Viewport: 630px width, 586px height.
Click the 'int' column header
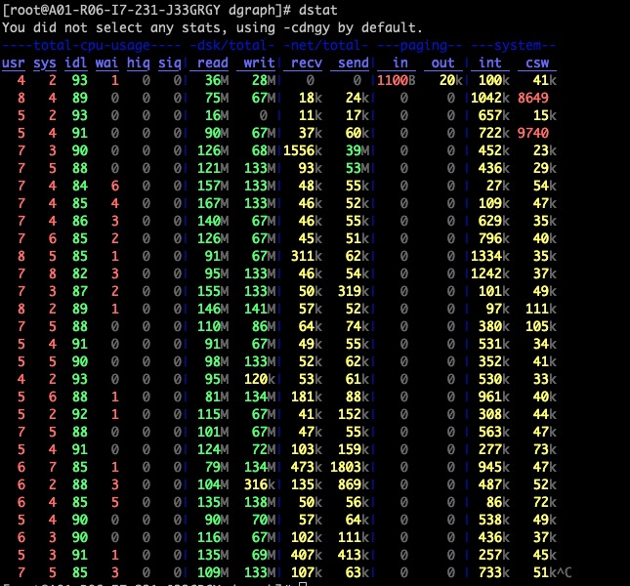coord(490,63)
